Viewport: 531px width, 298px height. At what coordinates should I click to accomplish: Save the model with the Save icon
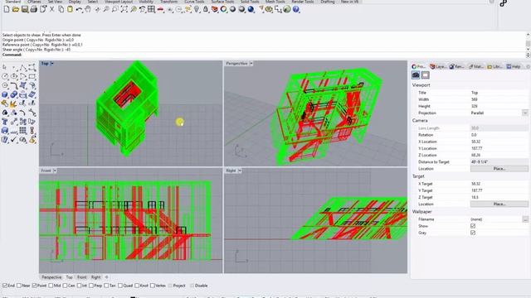(25, 9)
